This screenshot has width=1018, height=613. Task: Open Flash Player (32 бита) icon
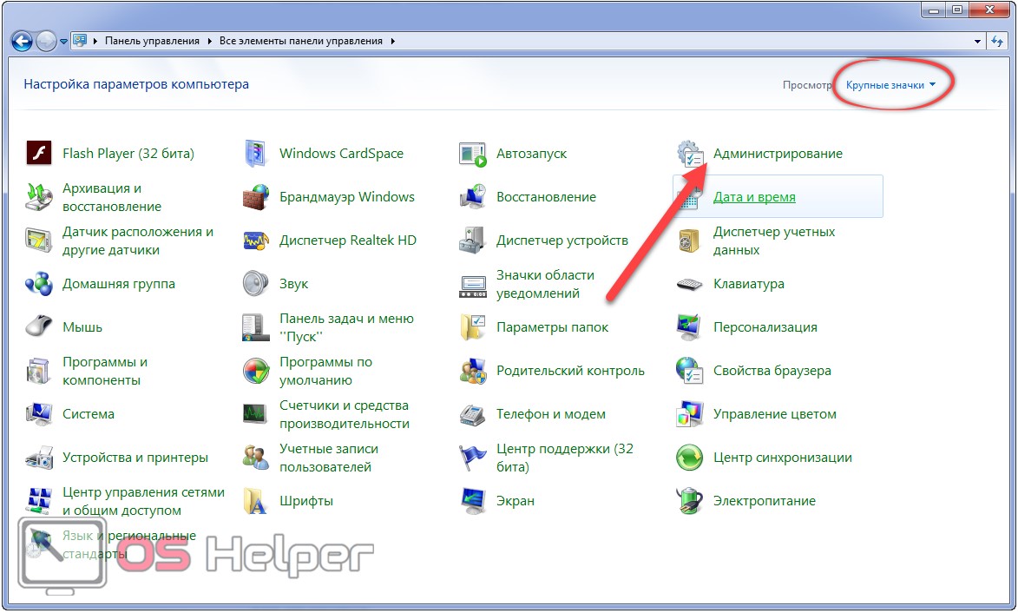(39, 153)
